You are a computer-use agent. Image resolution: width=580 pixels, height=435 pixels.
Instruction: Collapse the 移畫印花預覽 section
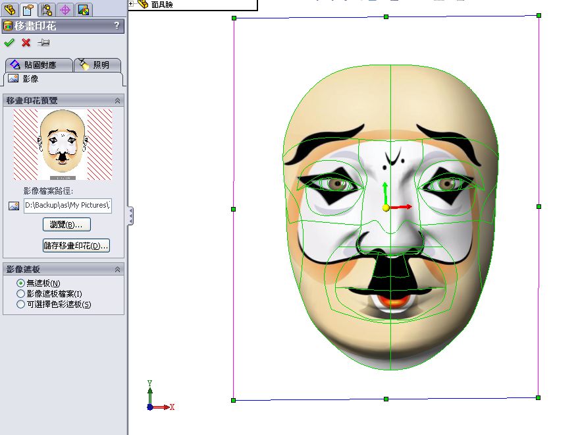tap(117, 101)
